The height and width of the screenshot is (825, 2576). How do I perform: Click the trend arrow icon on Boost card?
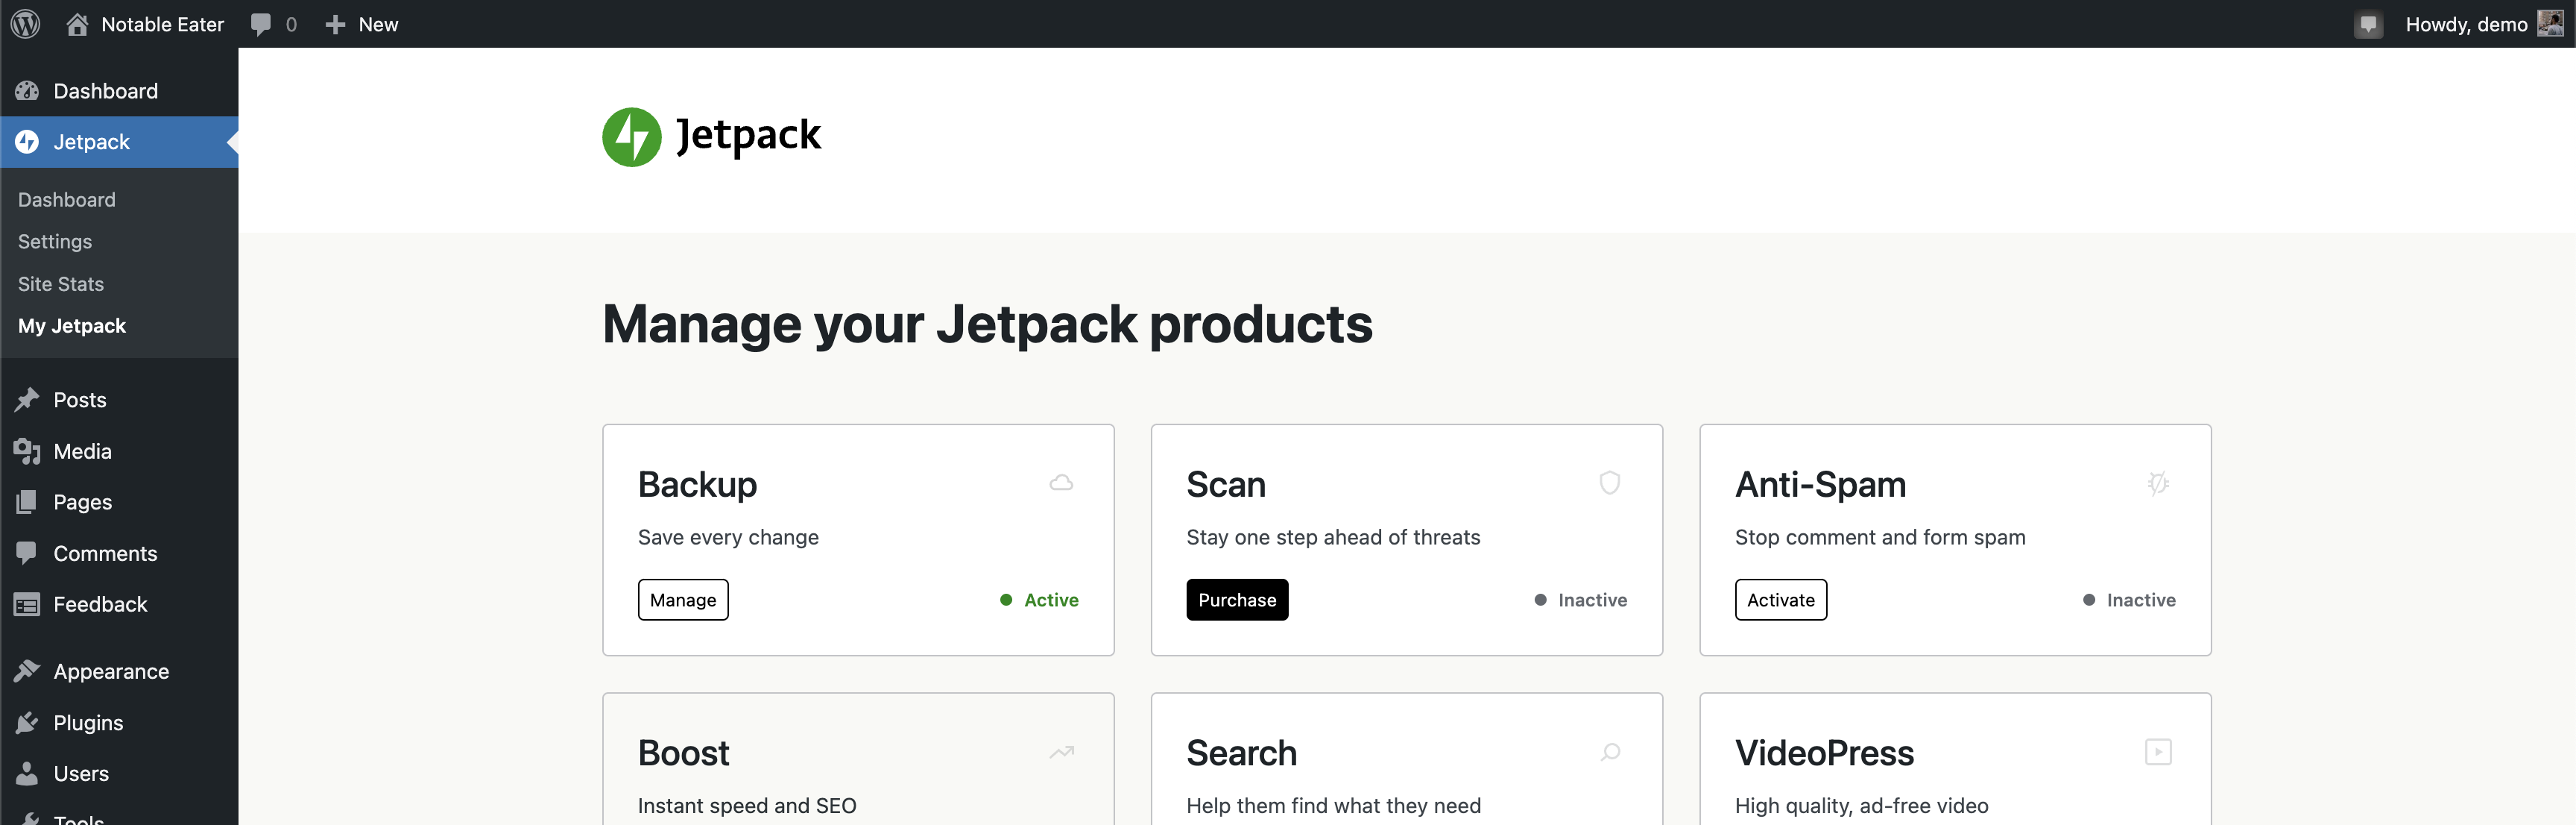1061,752
